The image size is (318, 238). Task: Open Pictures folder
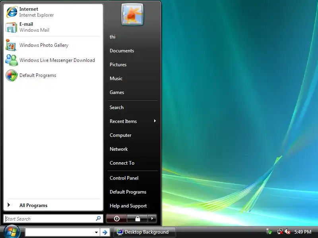click(118, 65)
